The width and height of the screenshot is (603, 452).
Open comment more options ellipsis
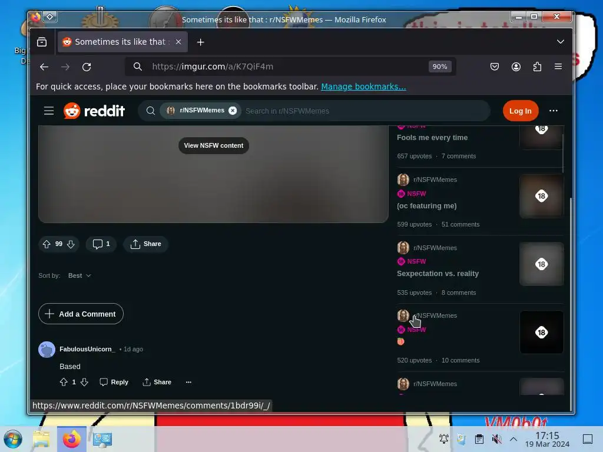pyautogui.click(x=188, y=382)
